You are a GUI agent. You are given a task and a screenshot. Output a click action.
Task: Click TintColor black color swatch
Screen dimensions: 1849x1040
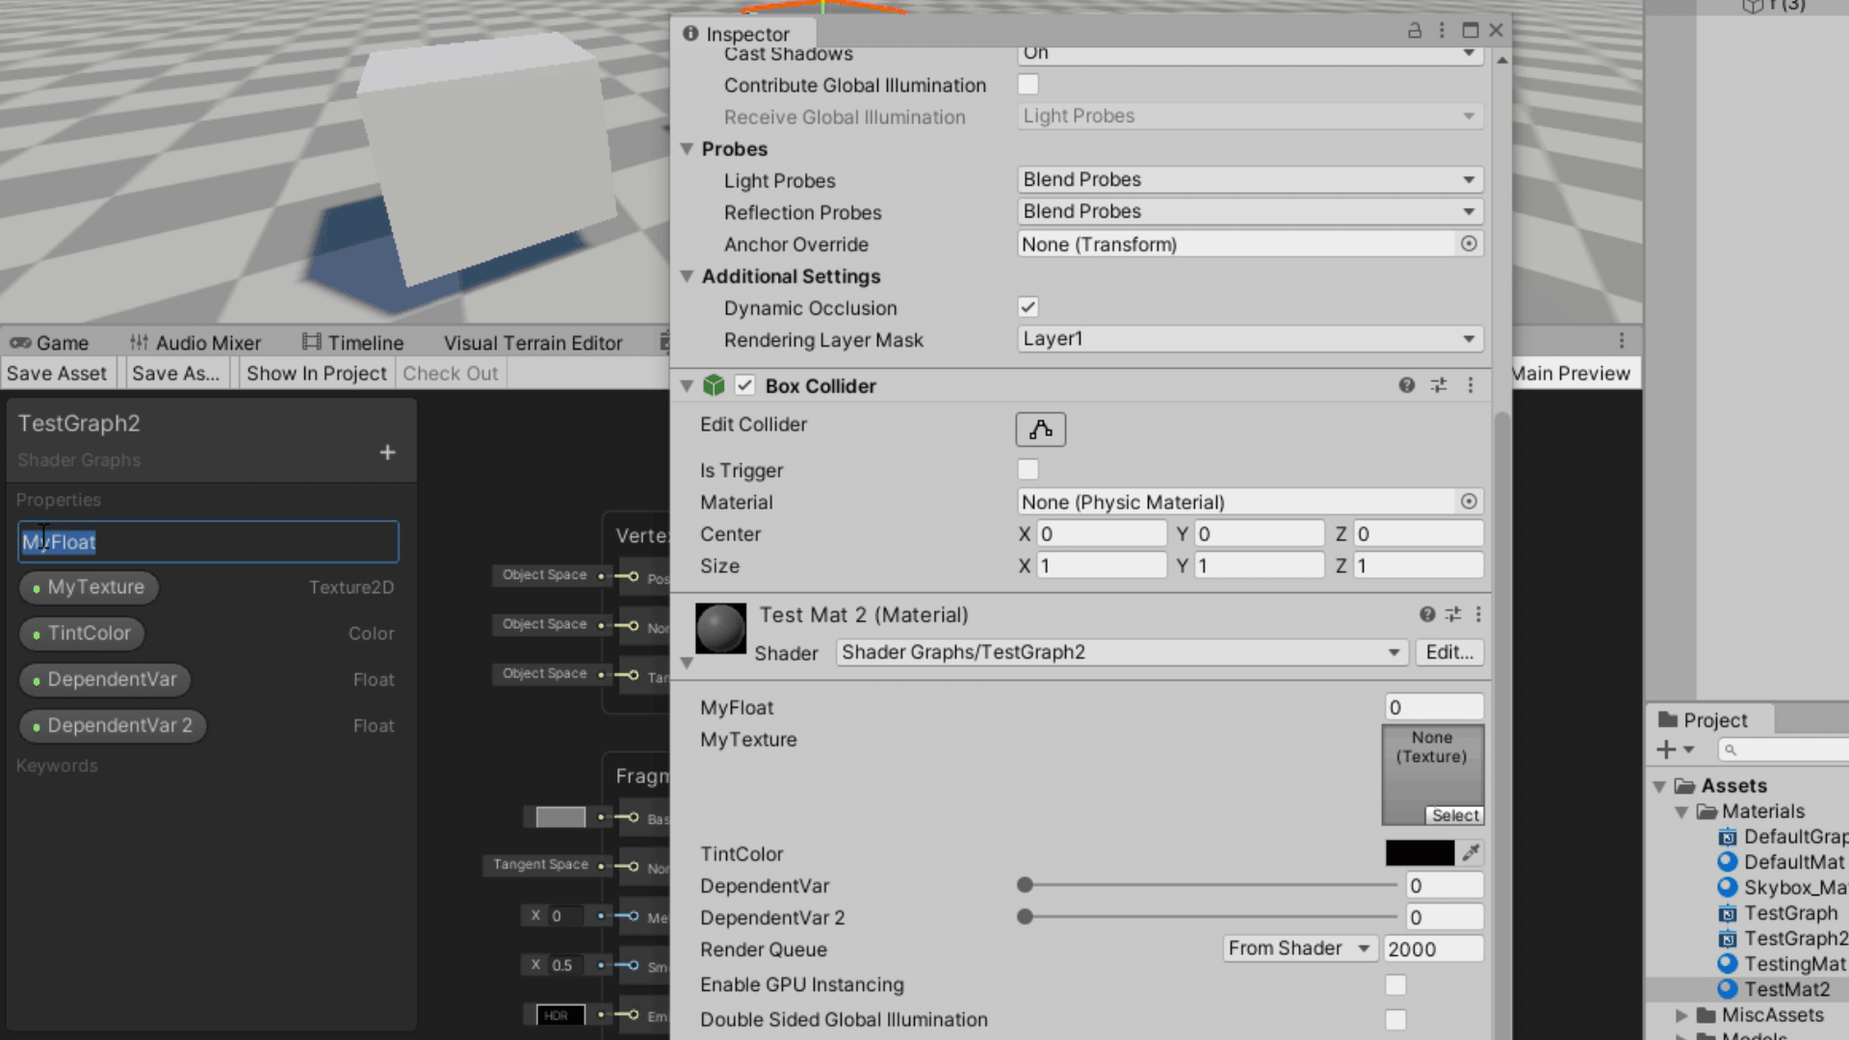(x=1419, y=852)
